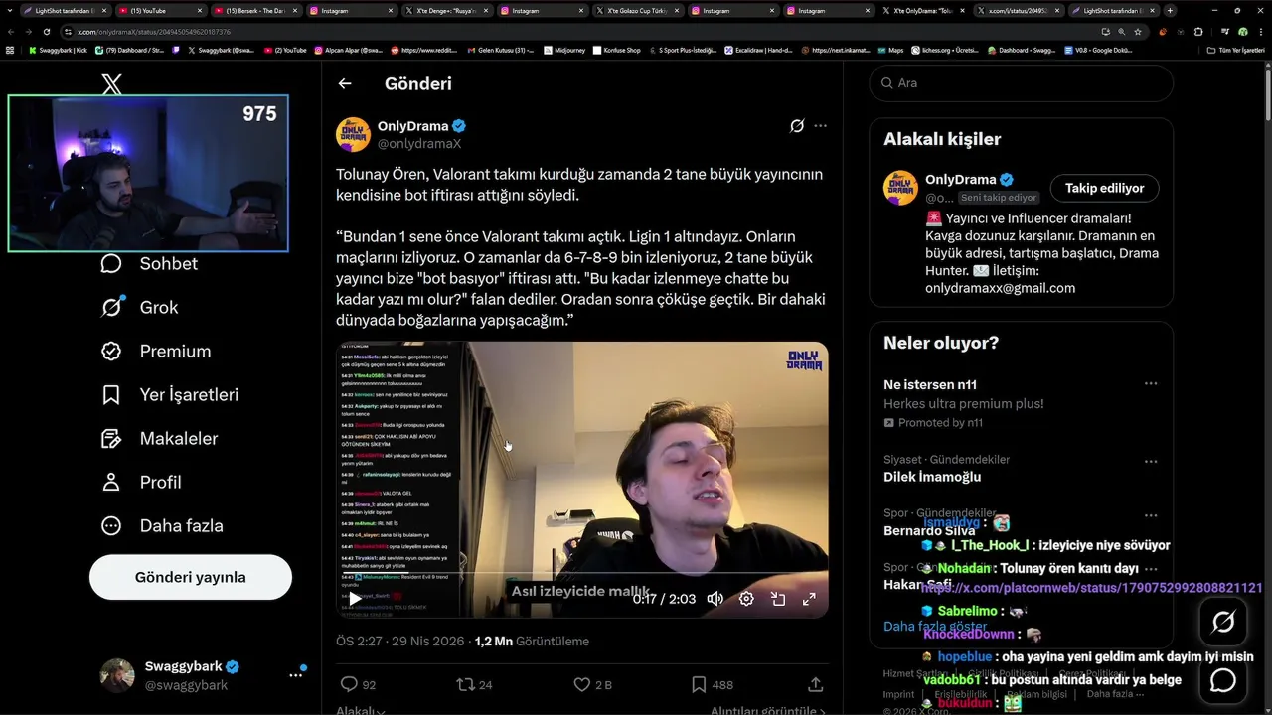
Task: Open the Premium menu item
Action: tap(156, 351)
